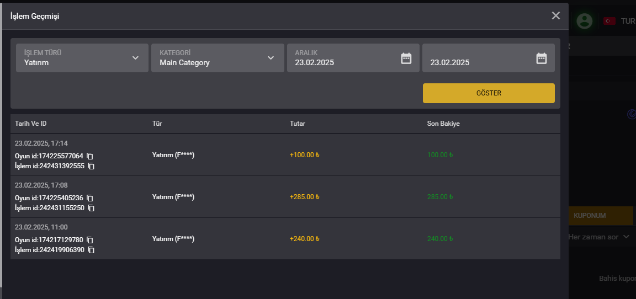Click timestamp 23.02.2025, 11:00
This screenshot has height=299, width=636.
tap(41, 227)
